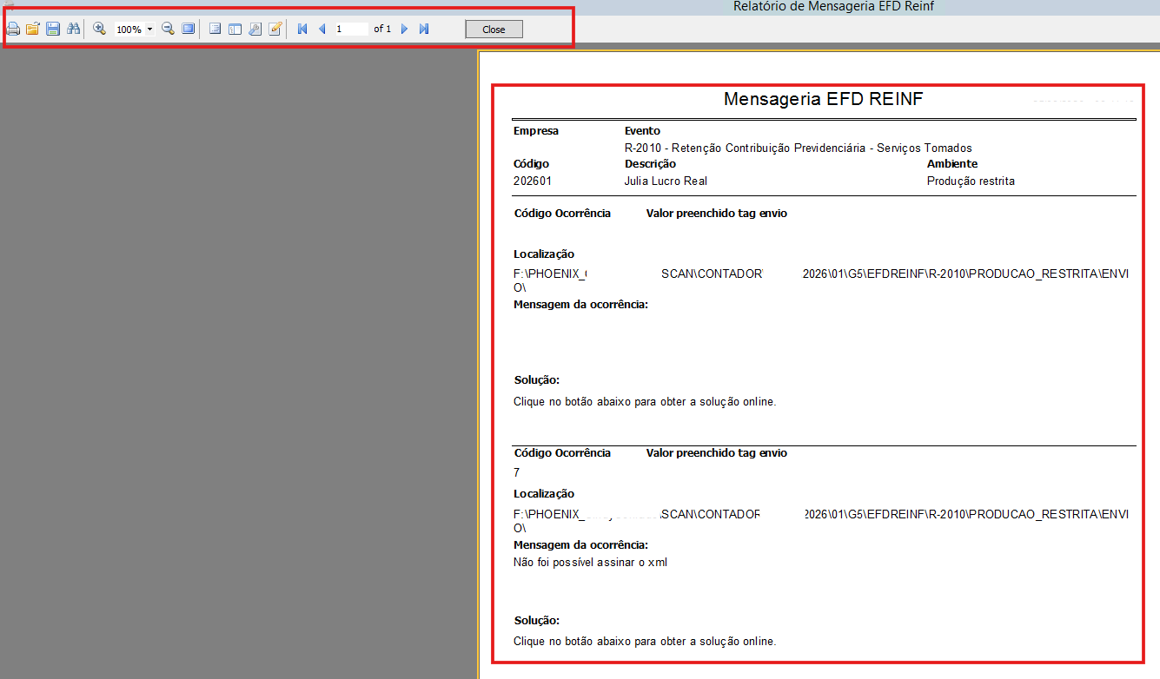Print the report with the printer icon
Screen dimensions: 1160x679
(x=13, y=30)
